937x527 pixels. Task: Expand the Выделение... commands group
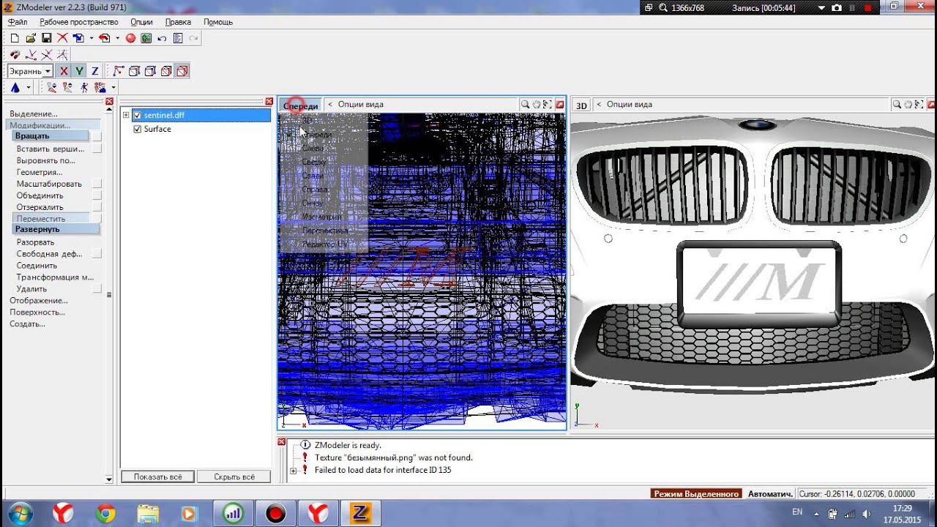[x=34, y=113]
